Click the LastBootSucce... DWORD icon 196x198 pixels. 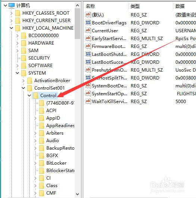88,62
